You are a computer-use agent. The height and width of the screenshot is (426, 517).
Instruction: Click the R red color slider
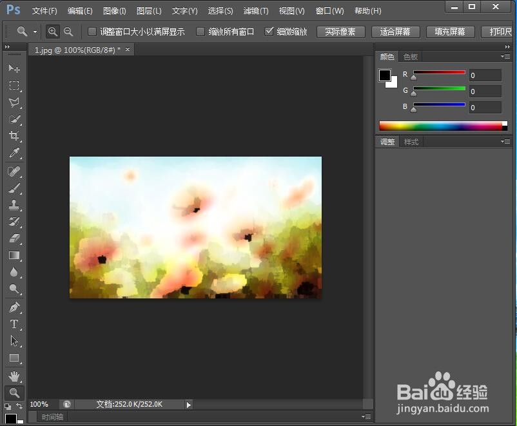point(439,72)
